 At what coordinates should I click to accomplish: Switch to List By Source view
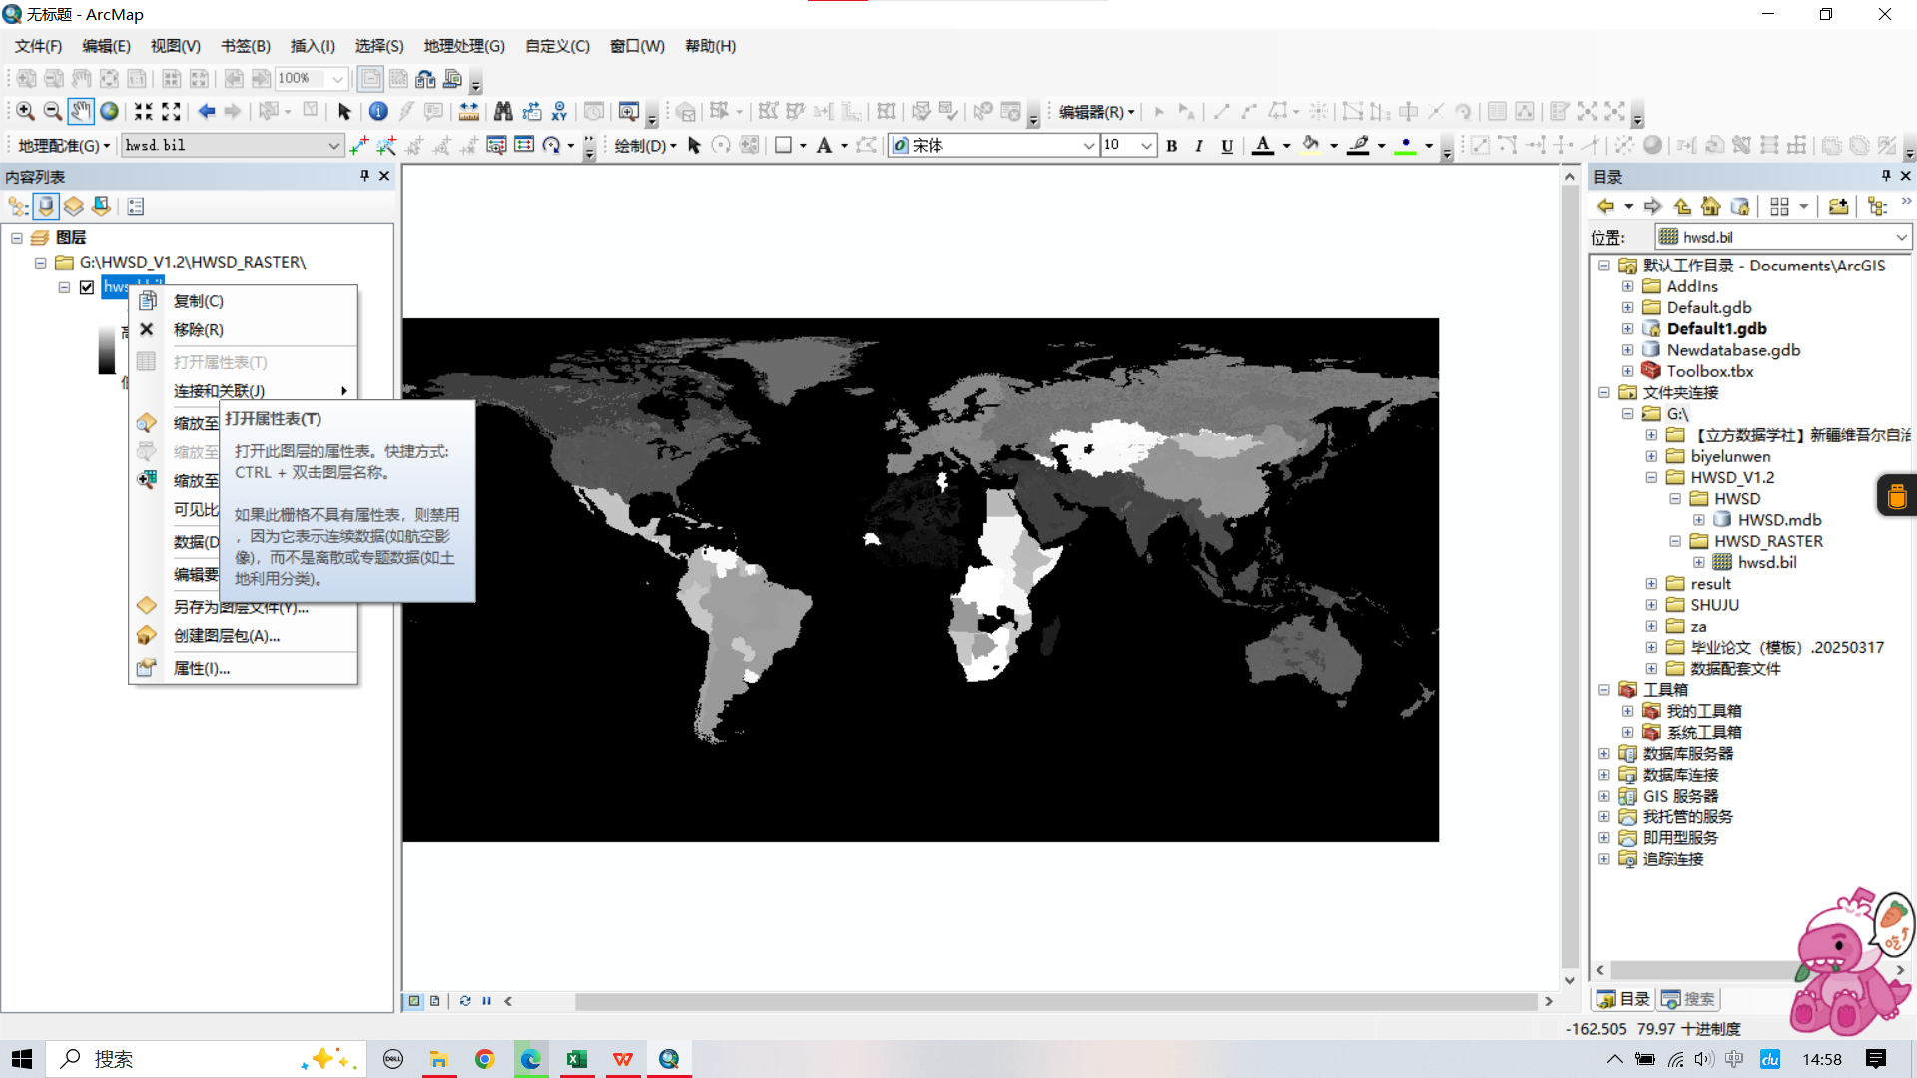click(46, 206)
